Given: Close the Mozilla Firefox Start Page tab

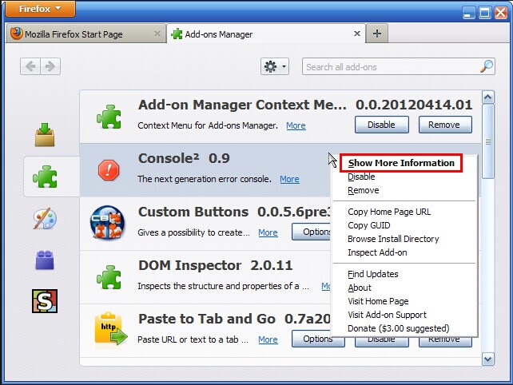Looking at the screenshot, I should coord(157,34).
